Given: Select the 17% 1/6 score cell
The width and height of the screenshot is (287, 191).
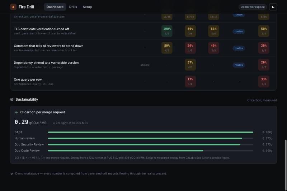Looking at the screenshot, I should 190,81.
